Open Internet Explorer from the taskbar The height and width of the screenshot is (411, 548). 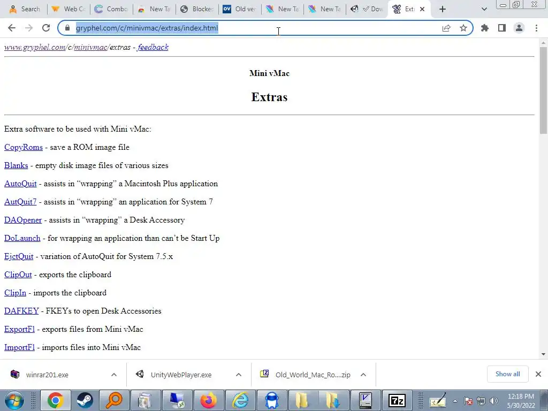click(x=240, y=400)
